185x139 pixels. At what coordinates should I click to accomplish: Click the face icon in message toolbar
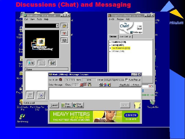[x=90, y=85]
